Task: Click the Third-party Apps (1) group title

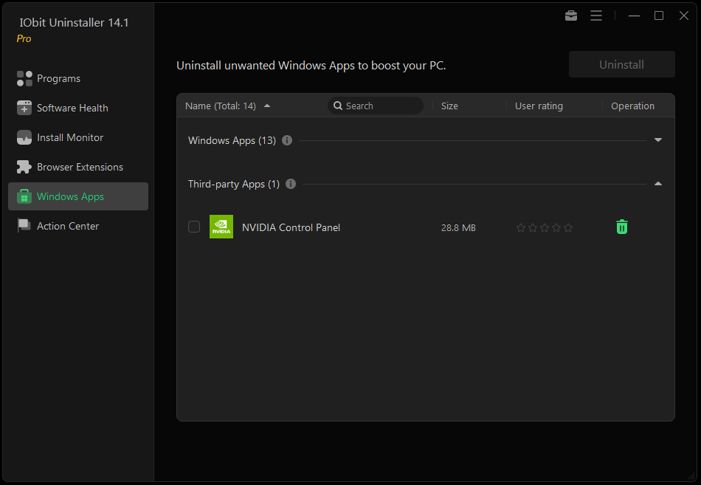Action: [234, 184]
